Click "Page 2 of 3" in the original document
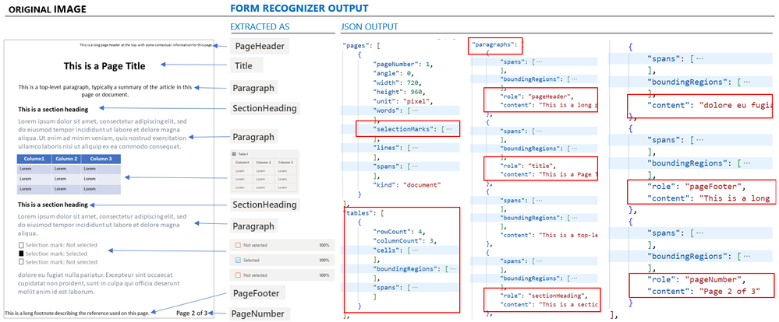The height and width of the screenshot is (322, 779). pos(192,313)
